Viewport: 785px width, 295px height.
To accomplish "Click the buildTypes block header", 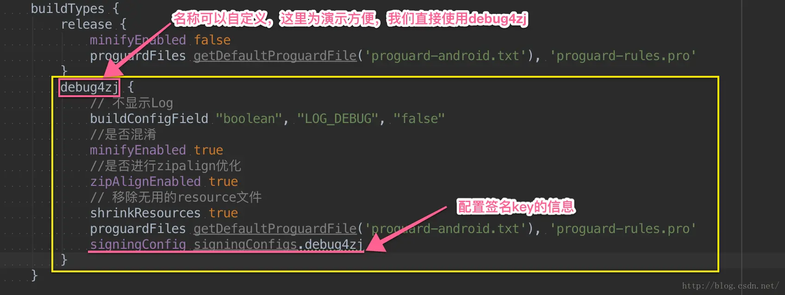I will pos(75,8).
